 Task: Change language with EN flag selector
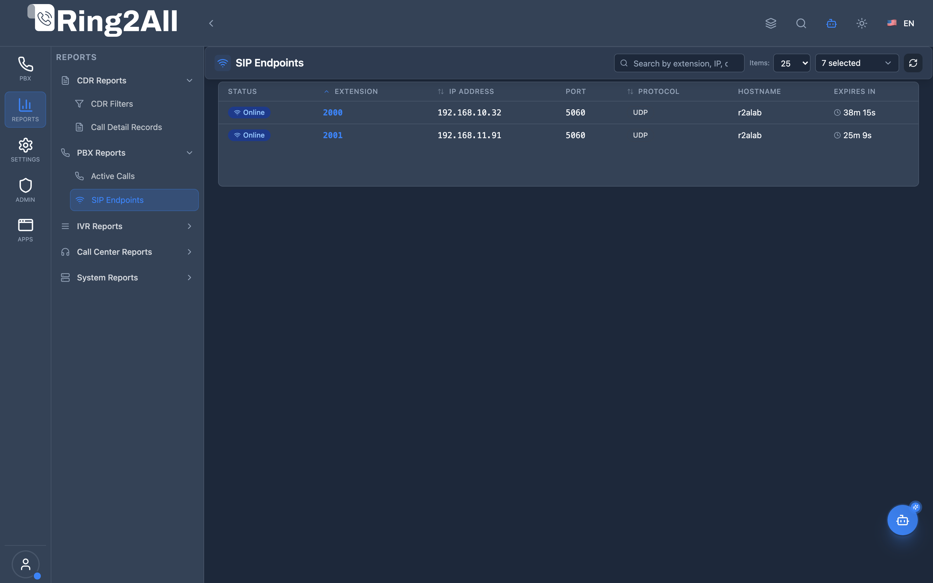[x=901, y=24]
